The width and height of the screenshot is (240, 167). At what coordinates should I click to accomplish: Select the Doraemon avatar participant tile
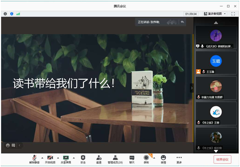pos(216,114)
